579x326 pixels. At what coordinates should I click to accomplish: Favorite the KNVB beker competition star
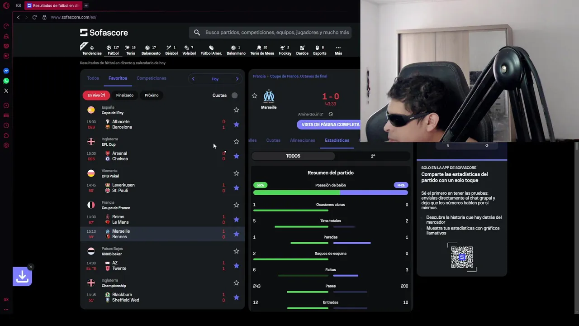(x=236, y=251)
